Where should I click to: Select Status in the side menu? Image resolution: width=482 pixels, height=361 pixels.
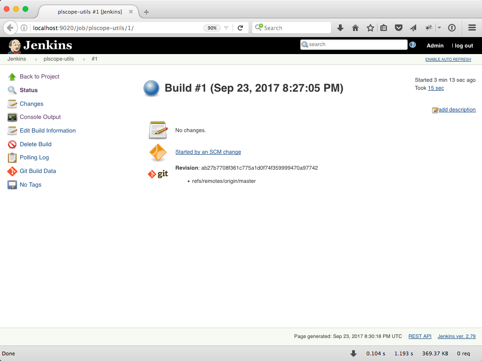(29, 90)
